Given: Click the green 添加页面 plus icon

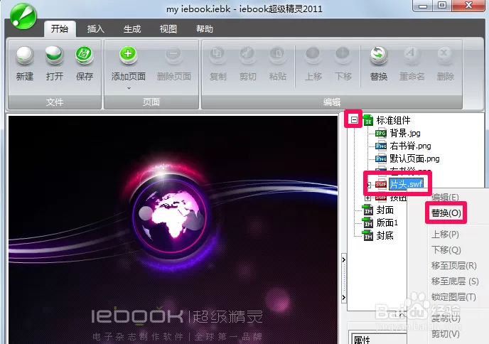Looking at the screenshot, I should [x=128, y=55].
